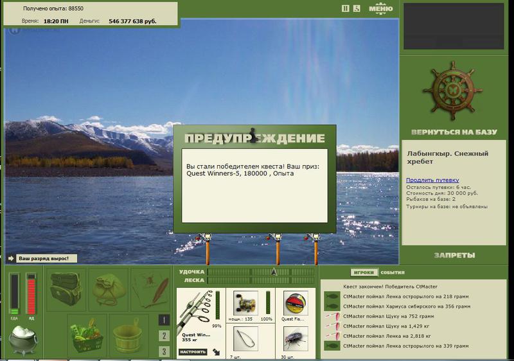Click the reel wear bar showing 100%
This screenshot has width=514, height=361.
(268, 303)
